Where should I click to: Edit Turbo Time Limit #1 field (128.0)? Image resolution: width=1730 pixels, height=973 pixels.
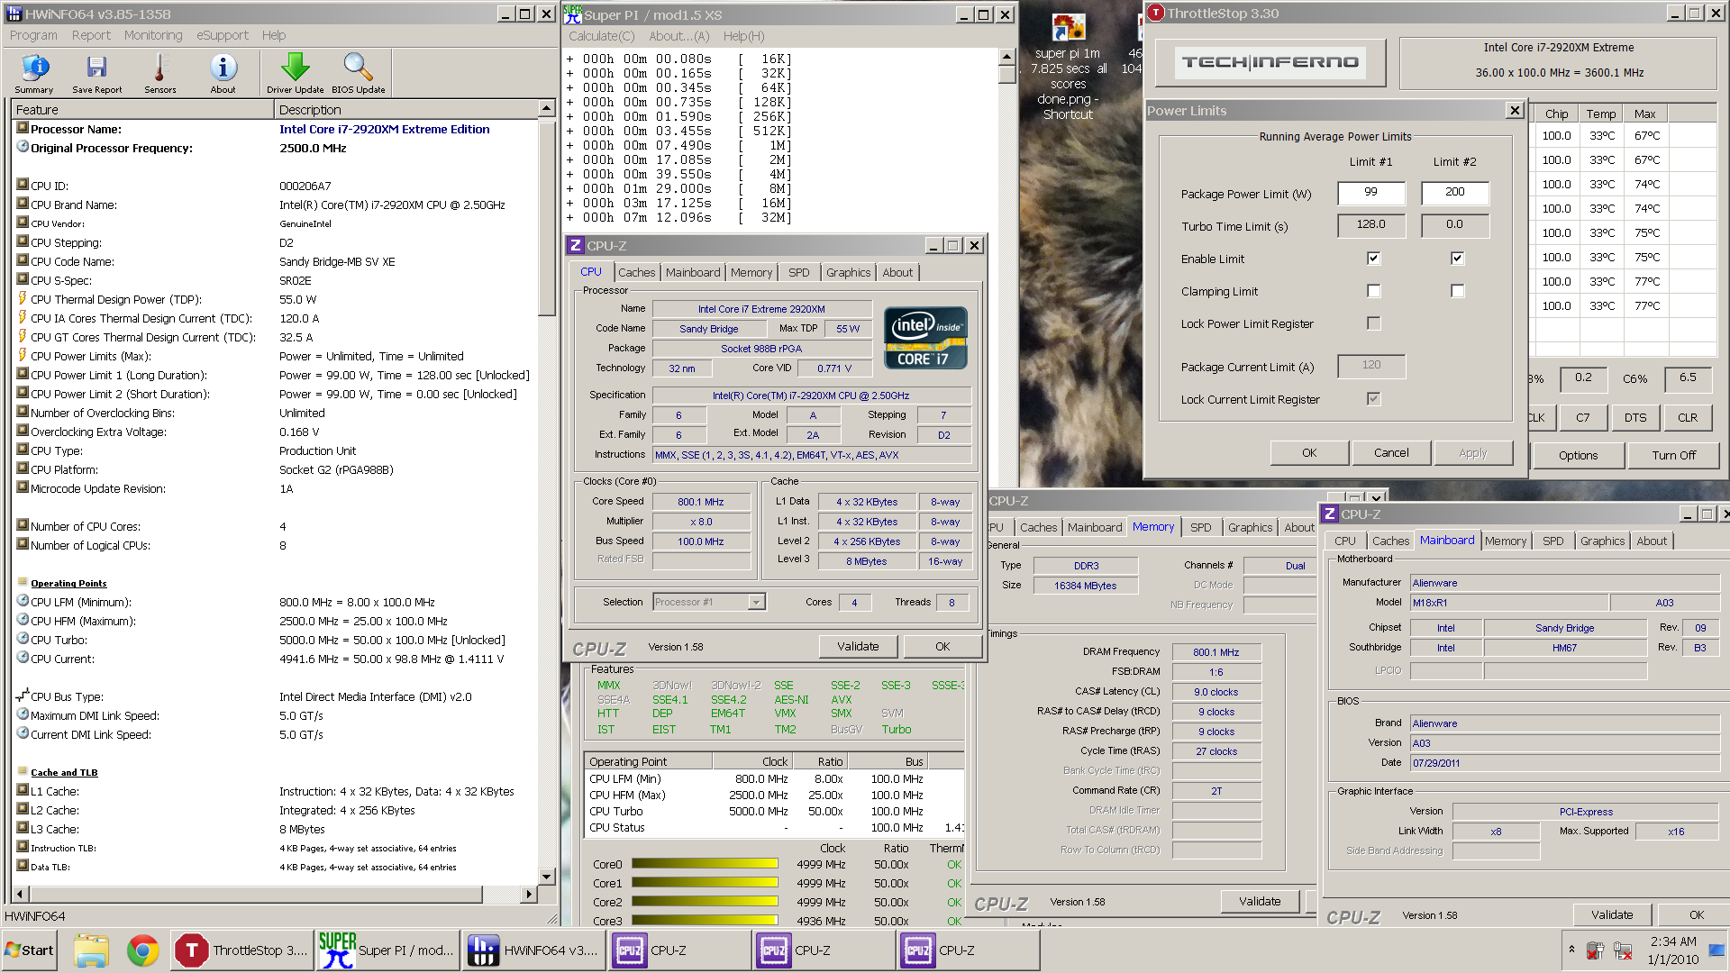click(1370, 225)
